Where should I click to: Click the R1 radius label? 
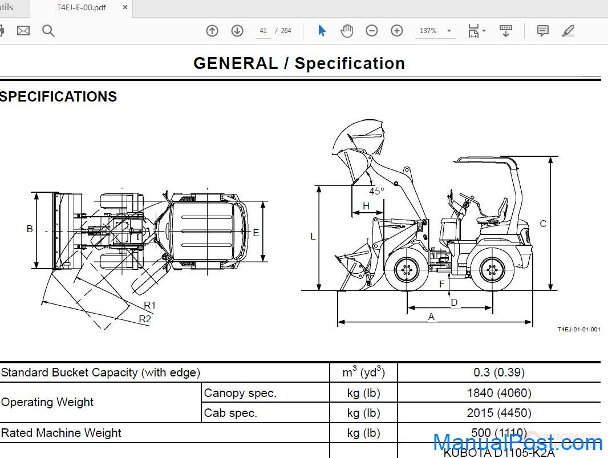(149, 305)
